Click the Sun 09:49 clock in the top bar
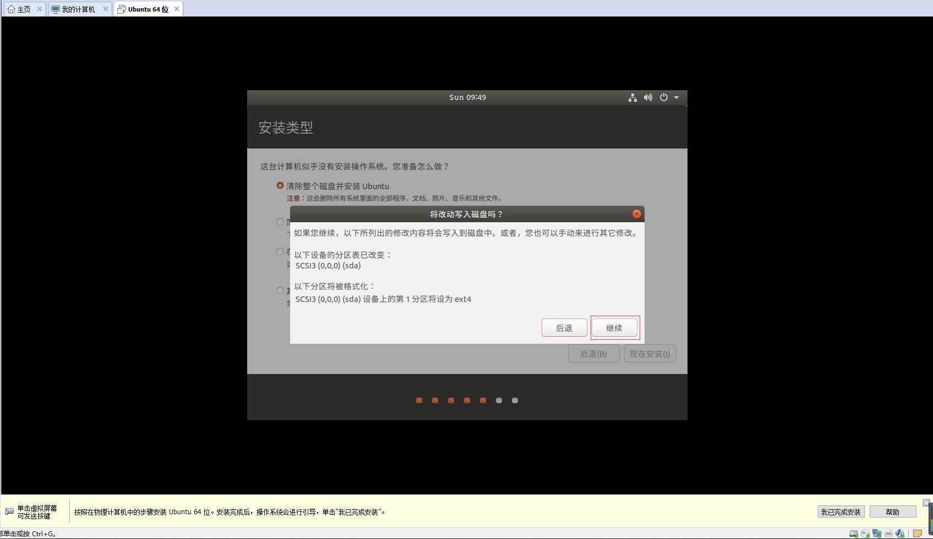This screenshot has width=933, height=539. pos(467,97)
